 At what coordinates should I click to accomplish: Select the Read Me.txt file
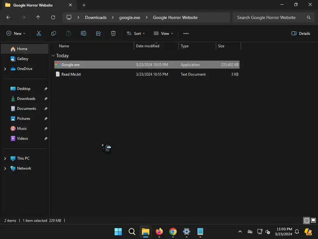[x=147, y=74]
